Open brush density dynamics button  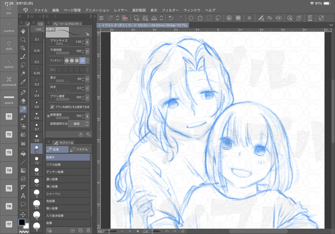[87, 97]
